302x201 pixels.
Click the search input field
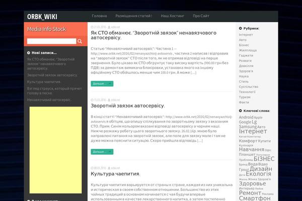point(52,41)
